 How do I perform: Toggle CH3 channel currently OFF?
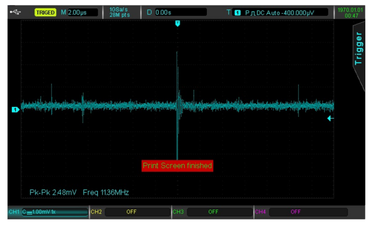(x=213, y=212)
